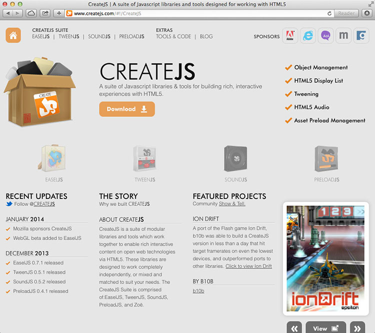Select the SoundJS speaker box icon
375x333 pixels.
pyautogui.click(x=235, y=158)
